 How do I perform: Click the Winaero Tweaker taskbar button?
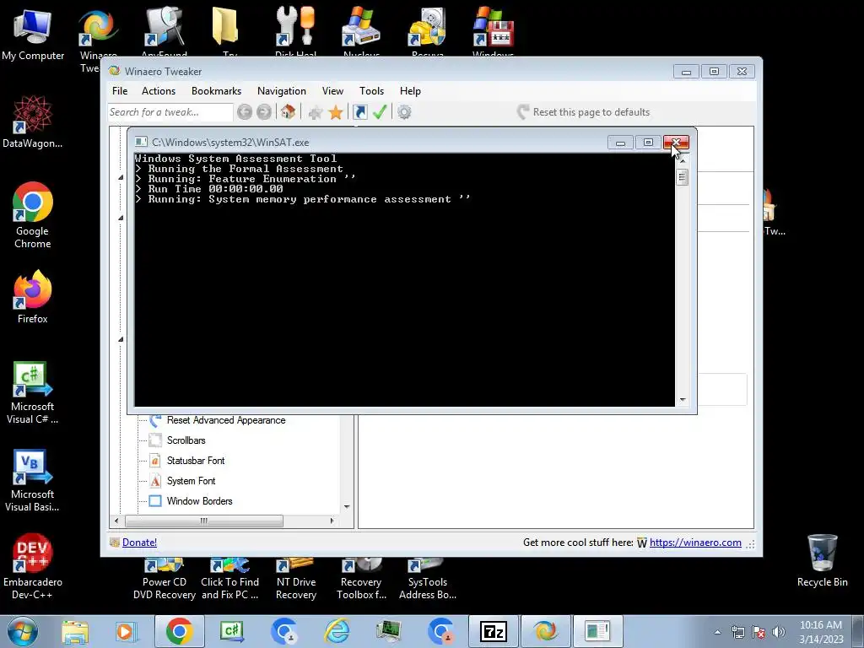tap(545, 631)
